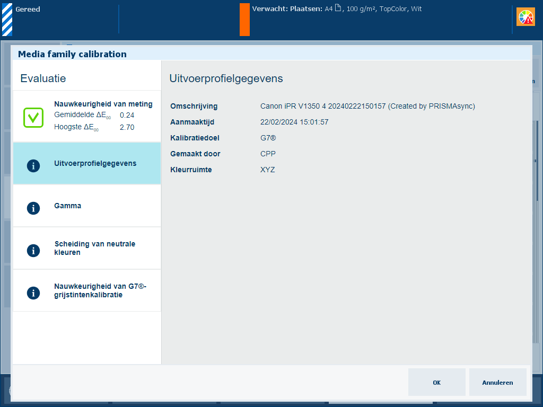Click the info icon beside Uitvoerprofielgegevens
543x407 pixels.
pyautogui.click(x=33, y=166)
